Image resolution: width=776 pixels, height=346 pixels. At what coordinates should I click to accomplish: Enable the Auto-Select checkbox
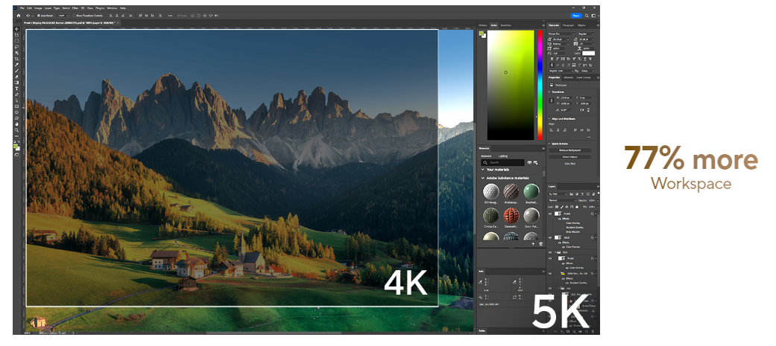[39, 15]
